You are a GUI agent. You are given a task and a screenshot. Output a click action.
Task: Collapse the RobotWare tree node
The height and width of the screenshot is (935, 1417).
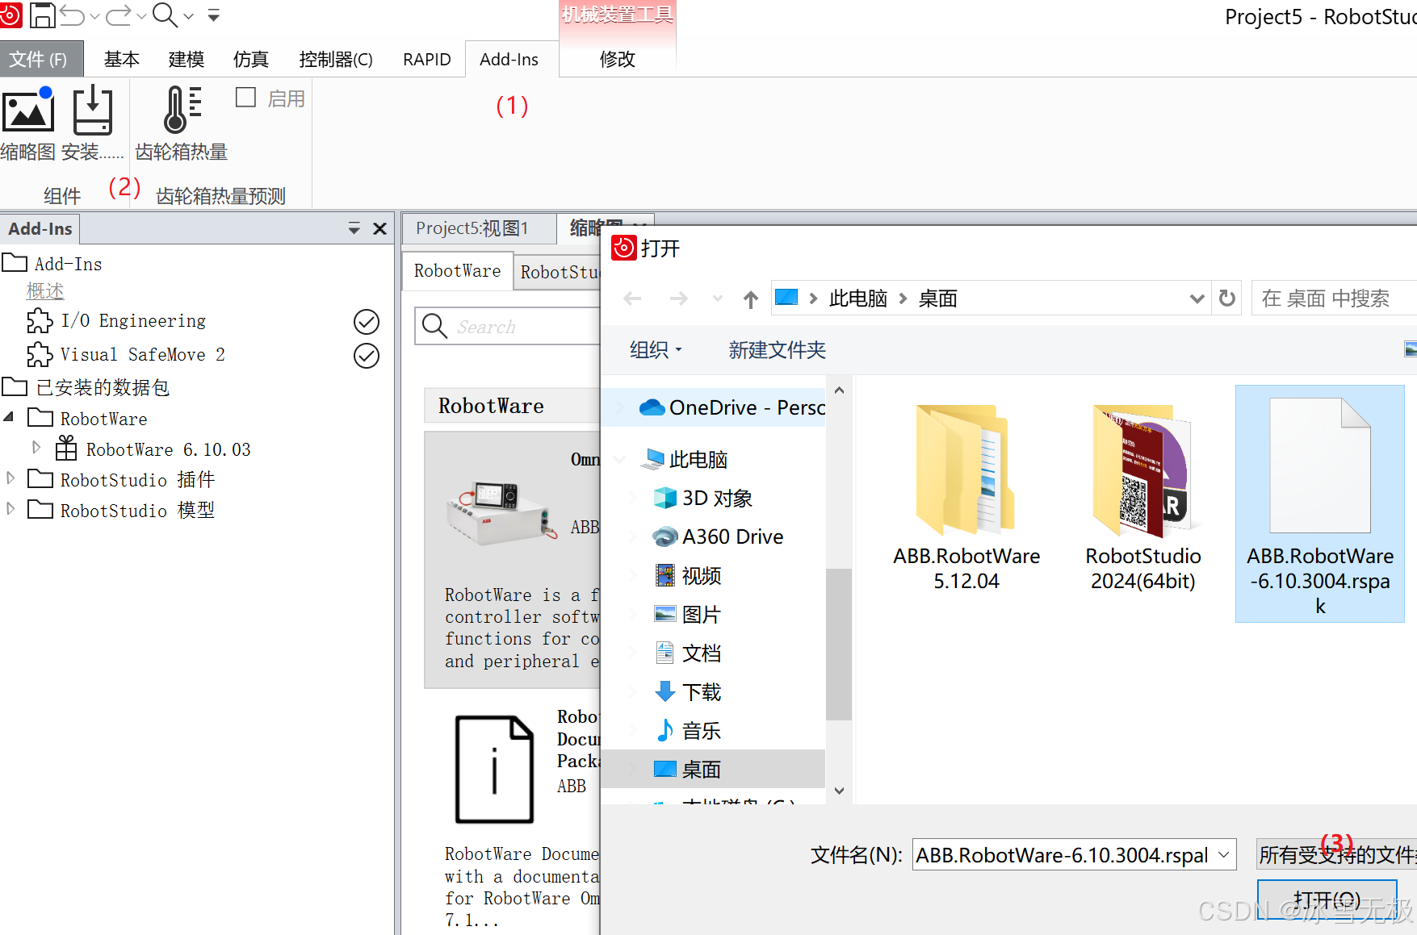pyautogui.click(x=9, y=417)
